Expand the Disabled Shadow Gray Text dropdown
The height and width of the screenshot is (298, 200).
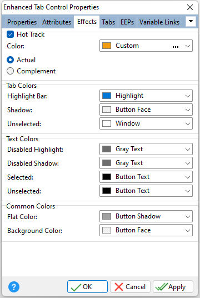[x=188, y=163]
